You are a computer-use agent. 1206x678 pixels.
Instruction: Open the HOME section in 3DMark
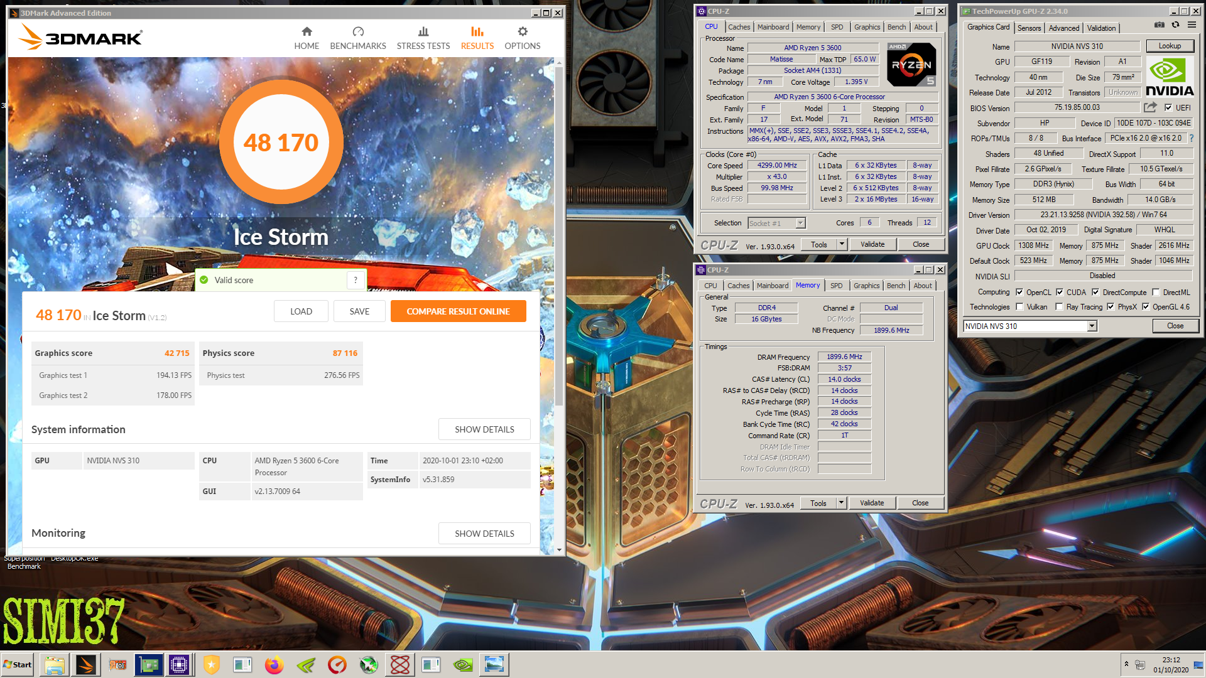point(307,38)
